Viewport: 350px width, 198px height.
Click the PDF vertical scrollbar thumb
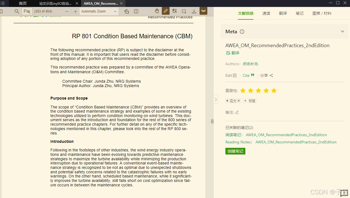[212, 121]
